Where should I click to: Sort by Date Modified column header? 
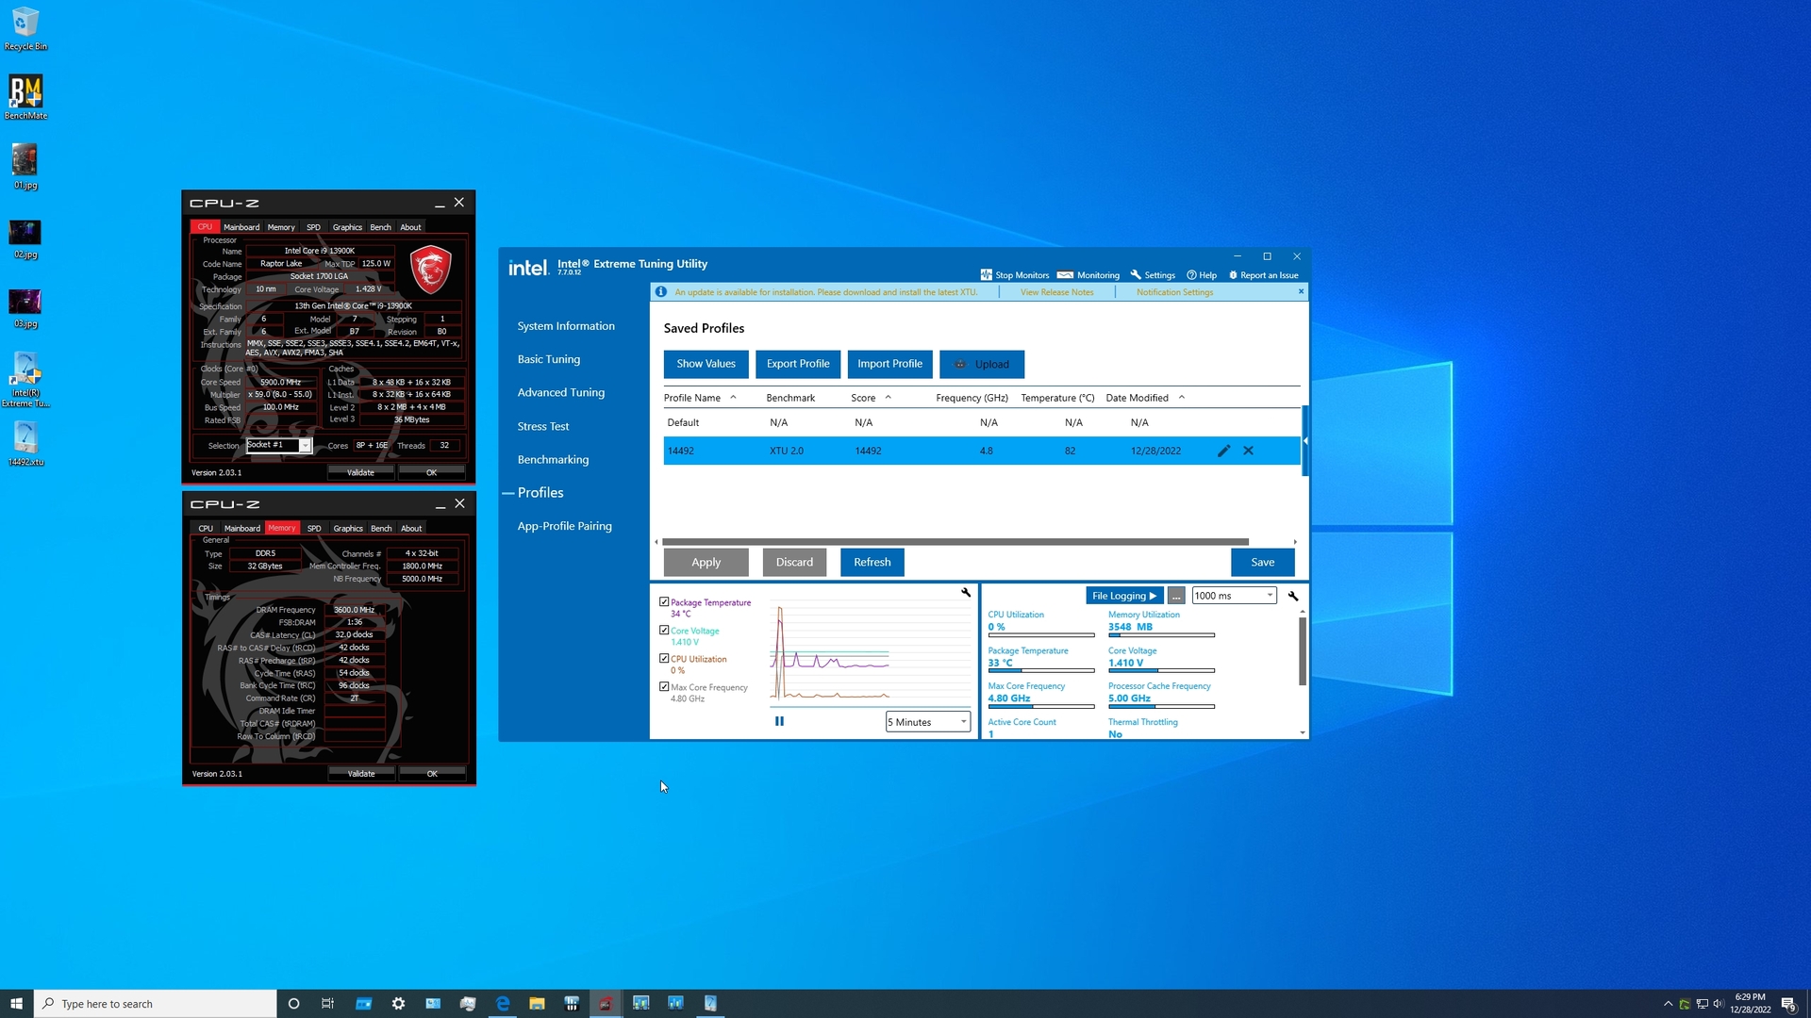tap(1137, 398)
